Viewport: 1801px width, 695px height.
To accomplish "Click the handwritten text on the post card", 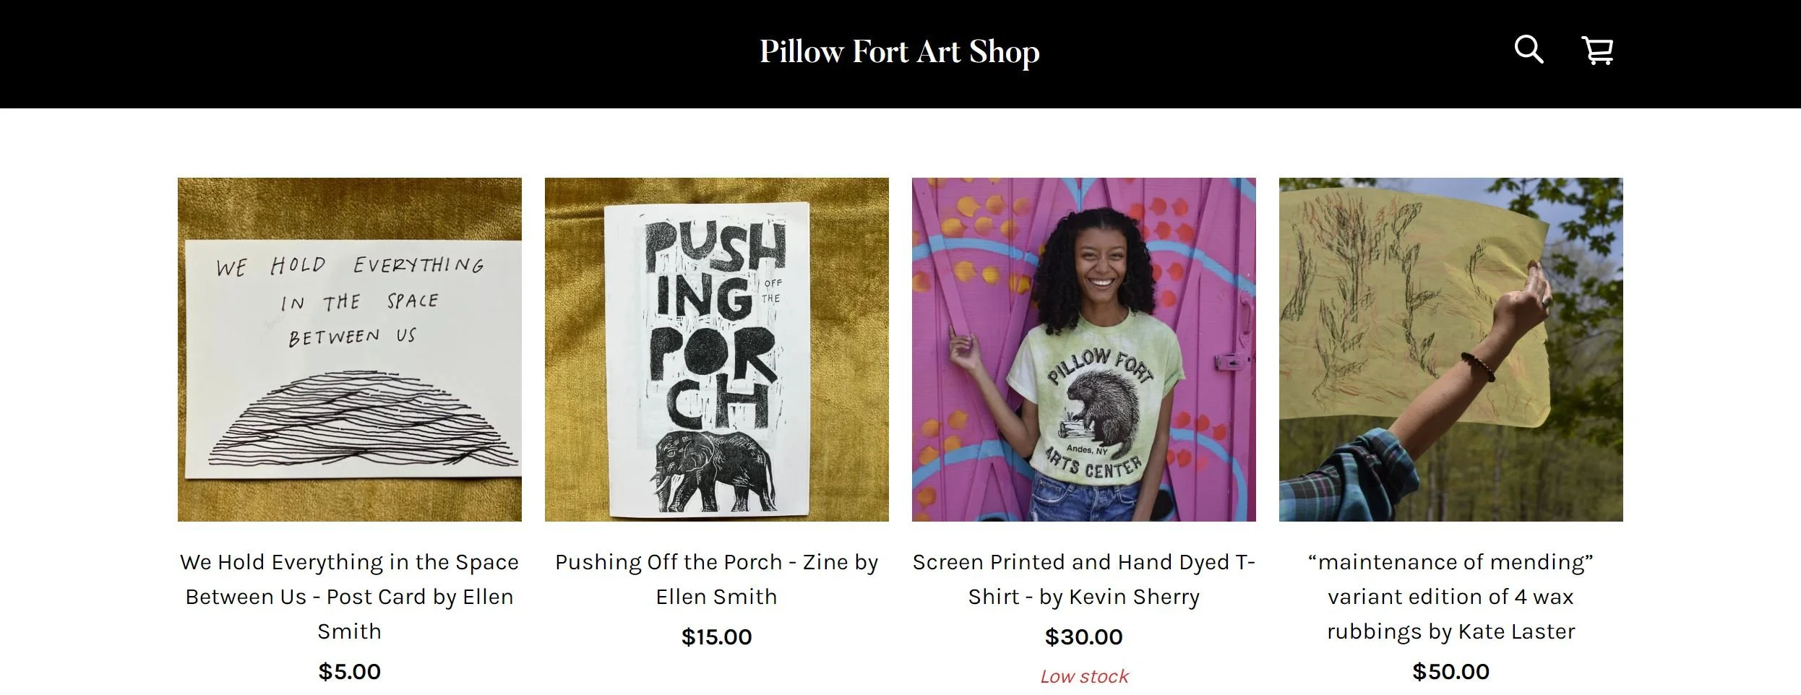I will click(x=350, y=301).
